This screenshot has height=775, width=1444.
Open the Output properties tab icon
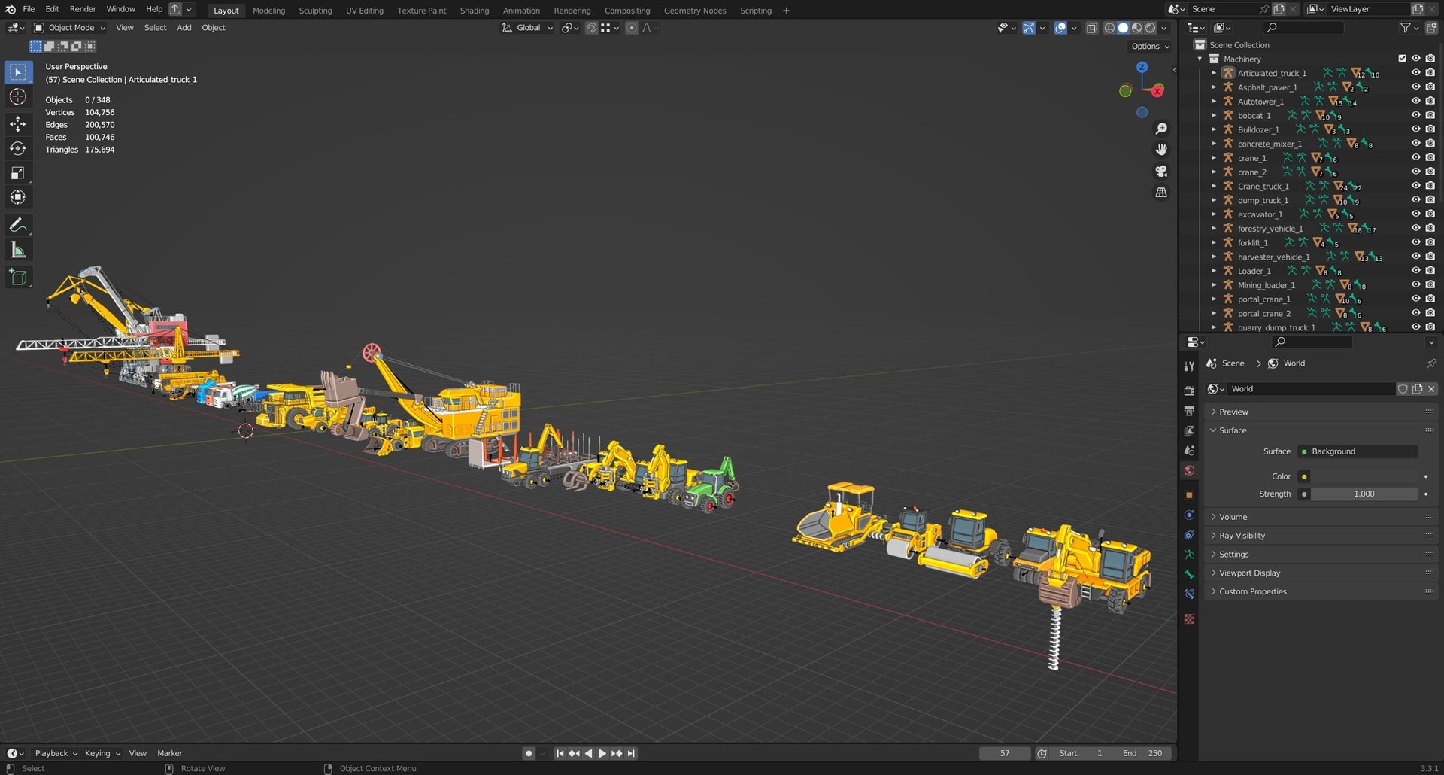[1189, 411]
